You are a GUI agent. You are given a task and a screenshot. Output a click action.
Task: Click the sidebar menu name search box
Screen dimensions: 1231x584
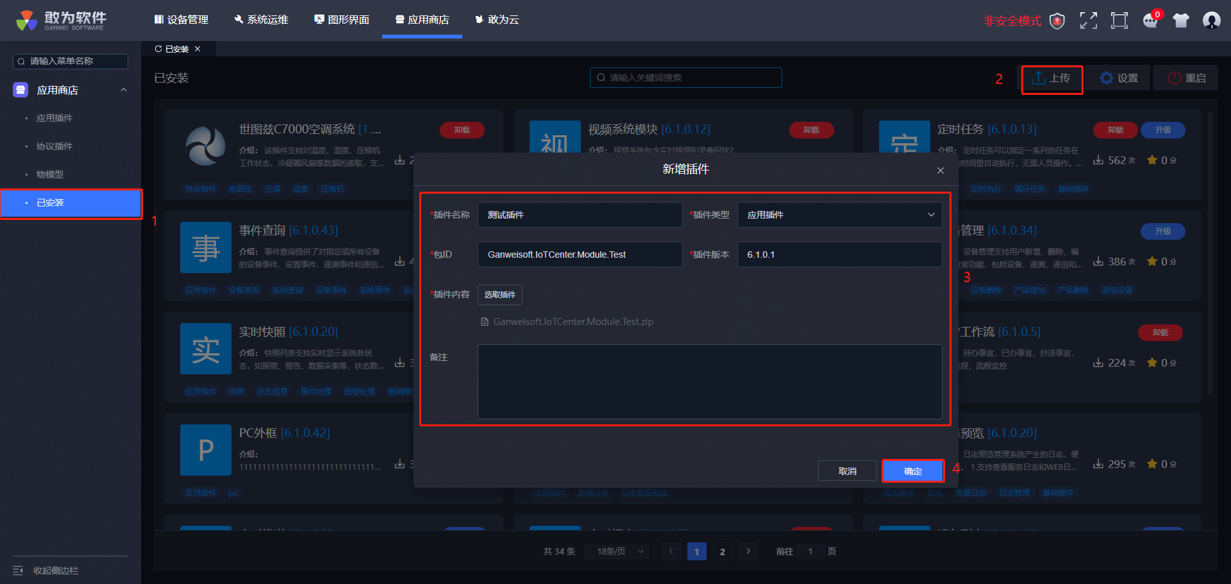pos(71,61)
